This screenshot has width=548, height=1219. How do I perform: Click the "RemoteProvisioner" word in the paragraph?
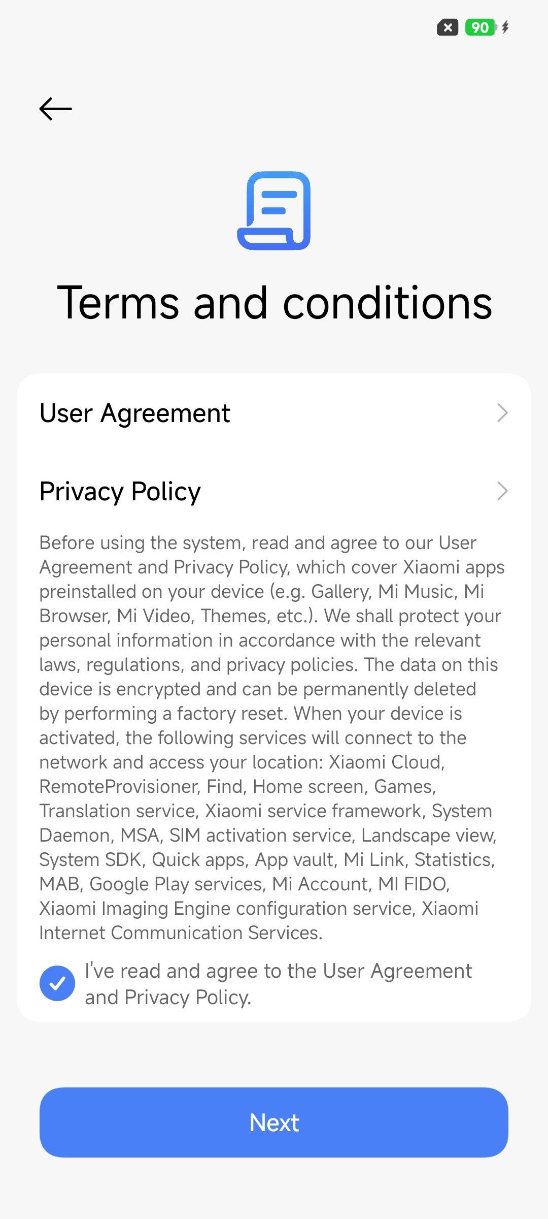[x=119, y=786]
